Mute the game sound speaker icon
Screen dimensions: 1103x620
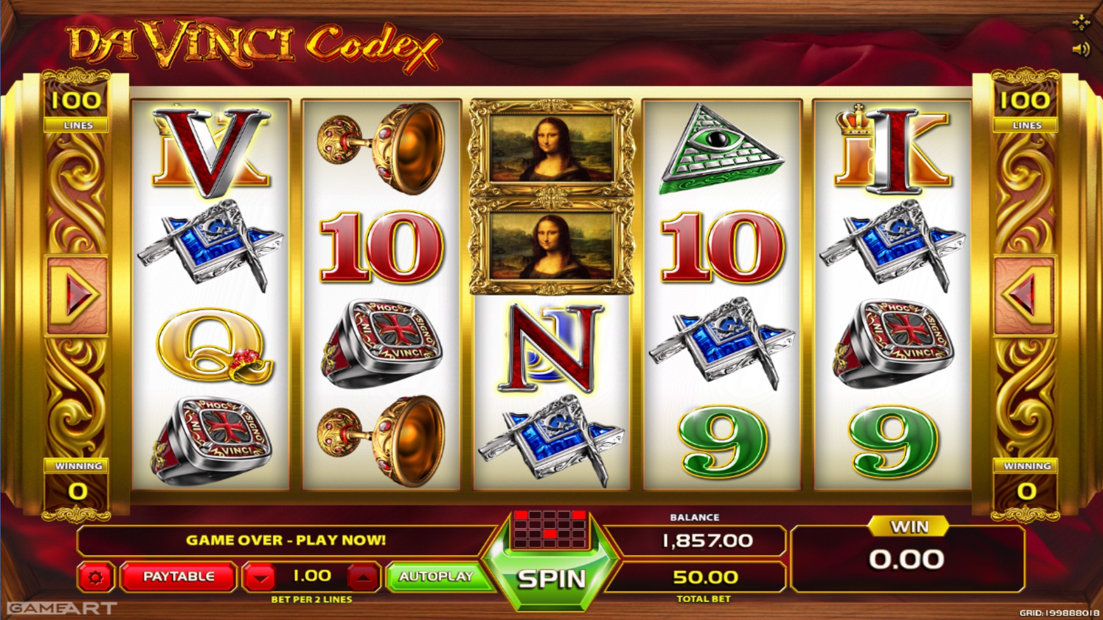point(1081,50)
